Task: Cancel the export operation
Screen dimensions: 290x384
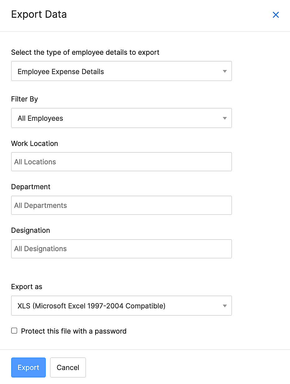Action: click(68, 368)
